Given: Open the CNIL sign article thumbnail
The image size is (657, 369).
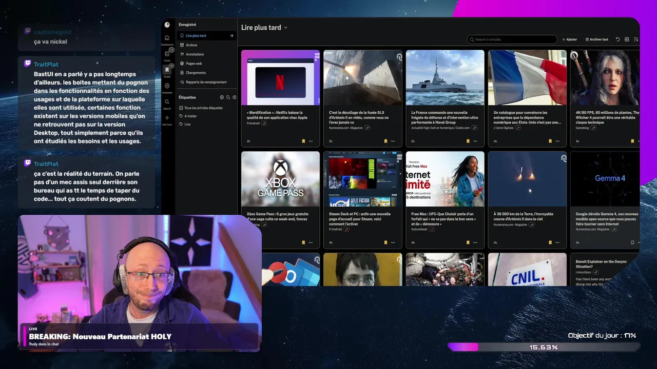Looking at the screenshot, I should pyautogui.click(x=527, y=269).
